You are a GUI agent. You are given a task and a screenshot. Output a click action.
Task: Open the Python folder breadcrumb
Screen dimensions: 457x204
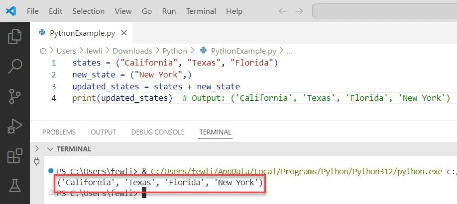175,51
